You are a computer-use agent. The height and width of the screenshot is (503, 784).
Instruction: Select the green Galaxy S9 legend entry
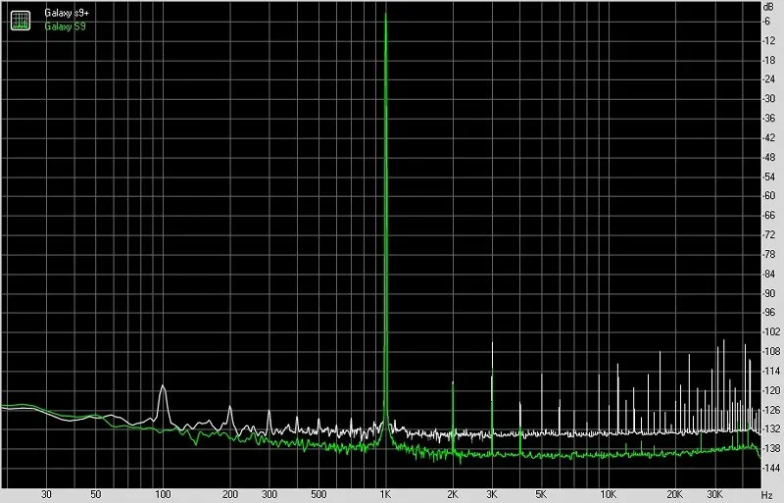65,26
